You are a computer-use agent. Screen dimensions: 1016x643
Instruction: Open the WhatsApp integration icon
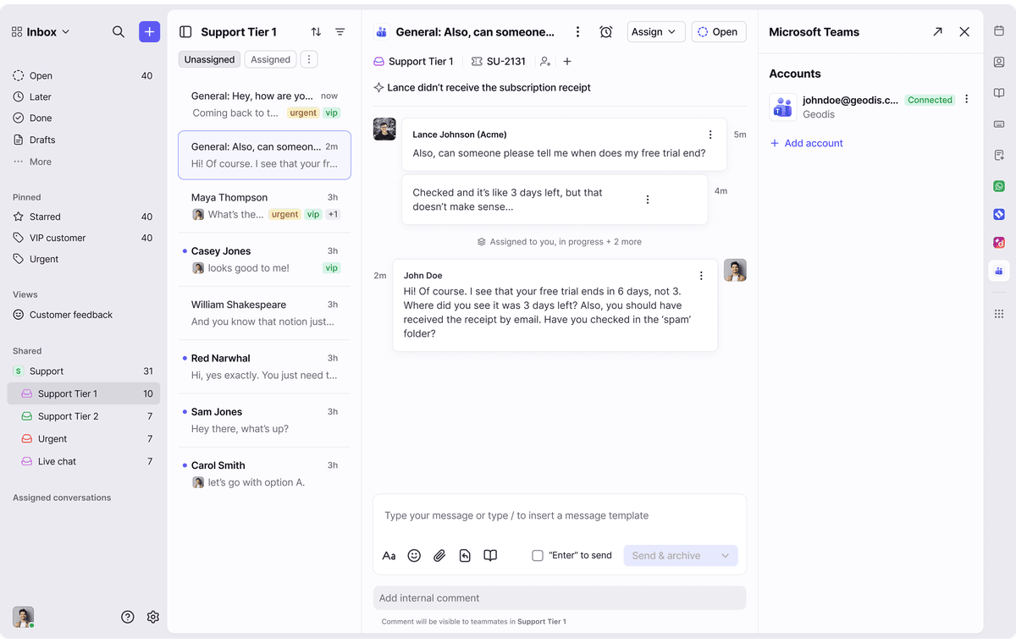[x=999, y=186]
